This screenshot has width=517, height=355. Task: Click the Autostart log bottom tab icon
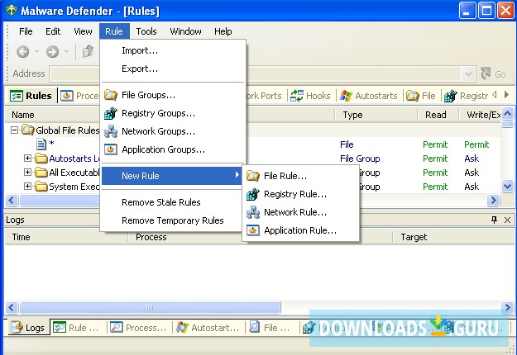182,328
